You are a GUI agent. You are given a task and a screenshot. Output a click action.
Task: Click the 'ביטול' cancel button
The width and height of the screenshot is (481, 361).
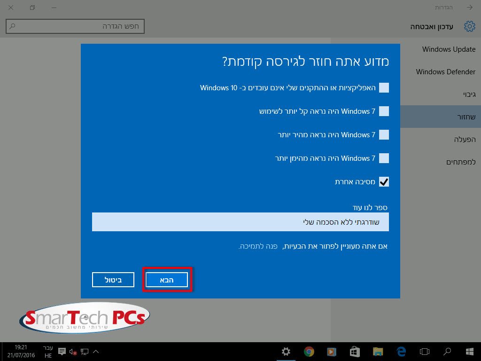pyautogui.click(x=113, y=280)
